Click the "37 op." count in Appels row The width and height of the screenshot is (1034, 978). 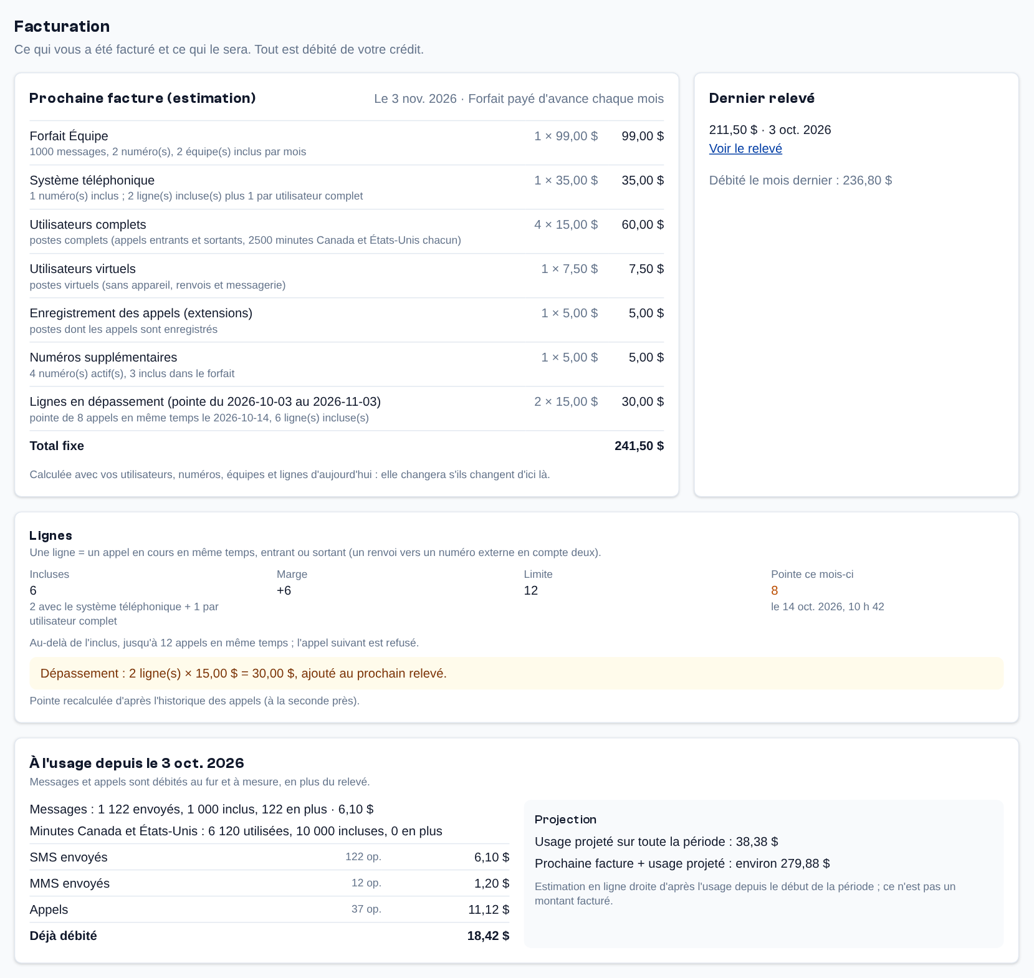tap(366, 909)
